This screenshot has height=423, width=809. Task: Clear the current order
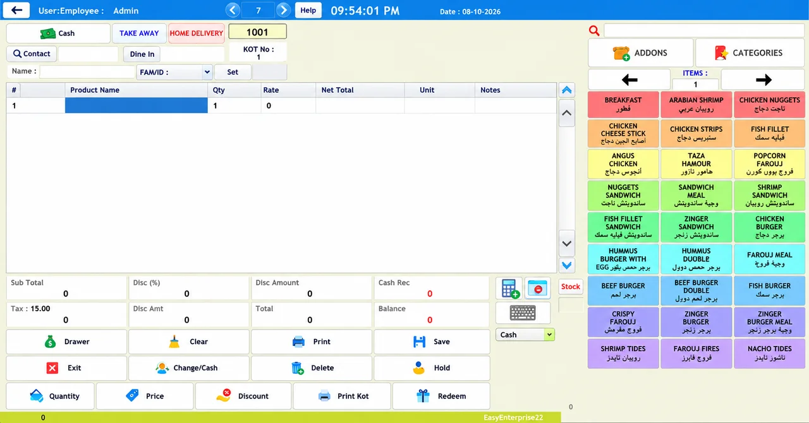[x=188, y=342]
